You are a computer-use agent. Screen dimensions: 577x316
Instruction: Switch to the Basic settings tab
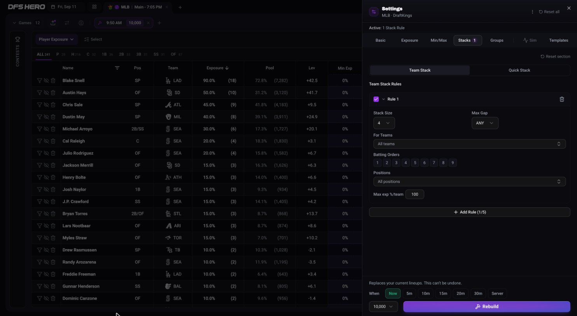coord(380,40)
